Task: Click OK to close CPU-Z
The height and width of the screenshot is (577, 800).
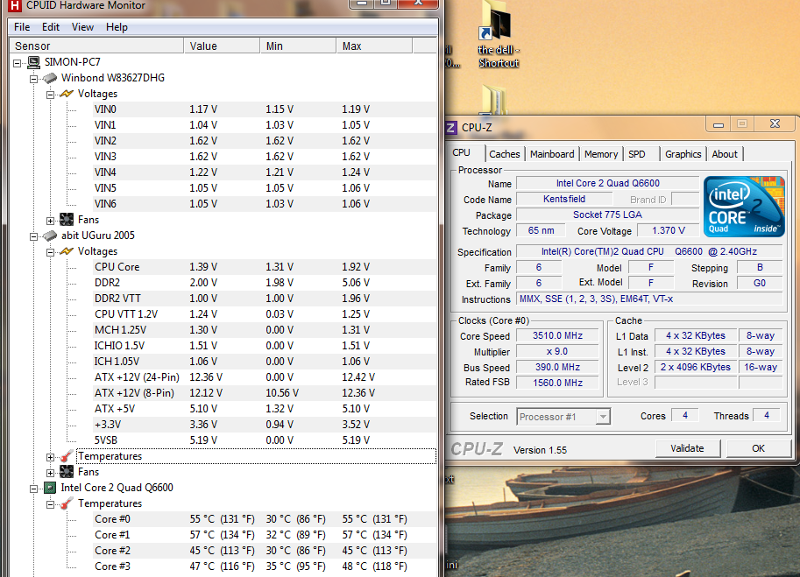Action: (x=757, y=448)
